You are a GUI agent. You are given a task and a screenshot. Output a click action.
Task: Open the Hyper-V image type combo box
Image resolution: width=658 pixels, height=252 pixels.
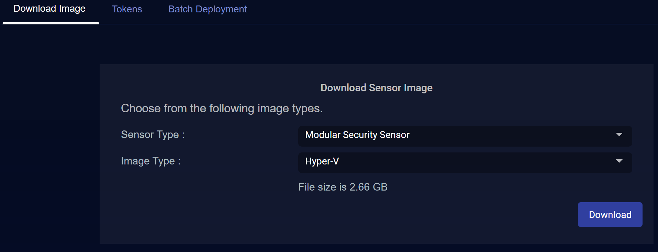pyautogui.click(x=465, y=162)
